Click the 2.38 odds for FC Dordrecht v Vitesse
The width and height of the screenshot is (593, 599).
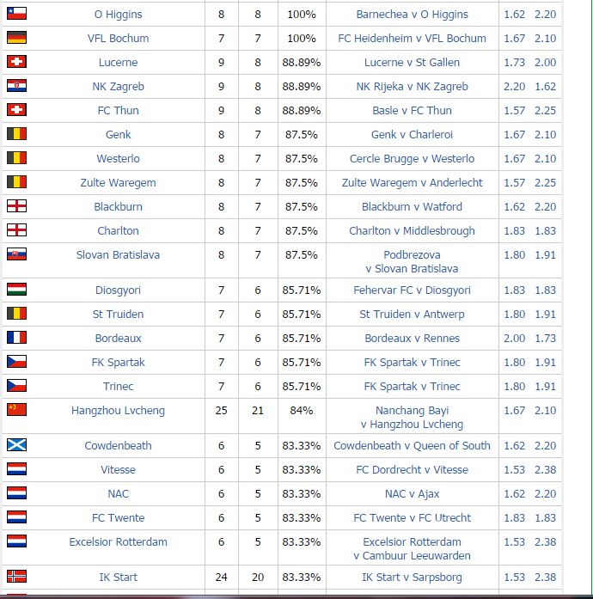545,469
